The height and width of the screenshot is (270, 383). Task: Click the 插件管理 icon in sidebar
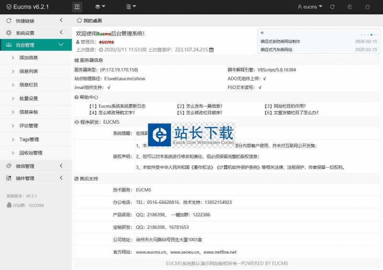[9, 178]
